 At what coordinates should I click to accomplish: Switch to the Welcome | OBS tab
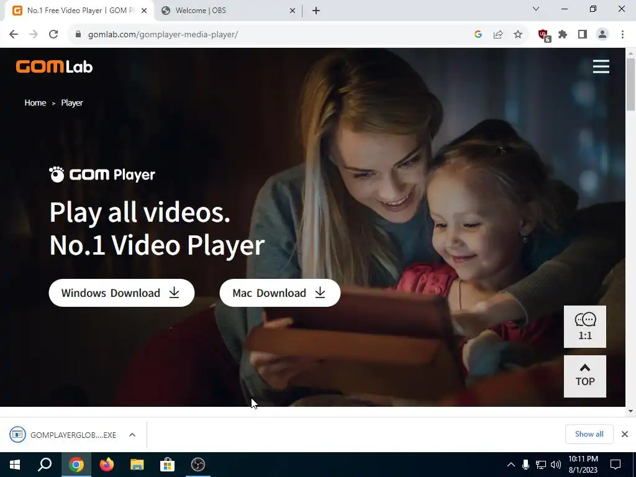227,11
